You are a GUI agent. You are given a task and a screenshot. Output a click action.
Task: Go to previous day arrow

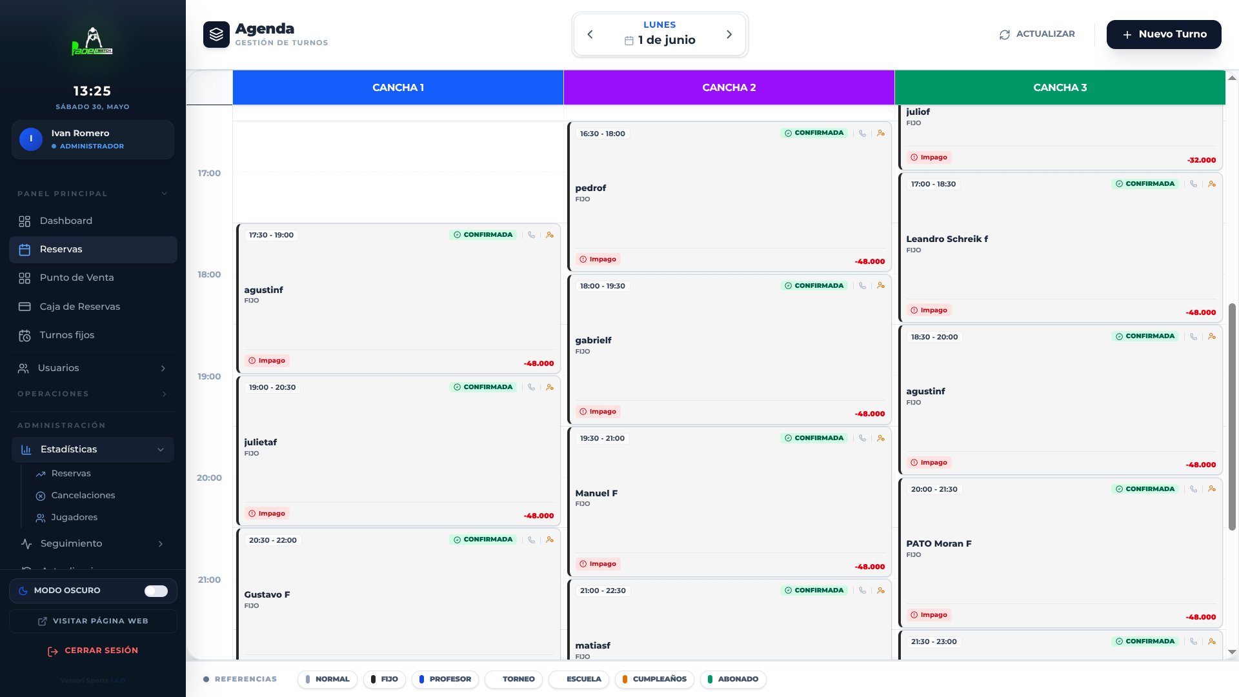(590, 34)
